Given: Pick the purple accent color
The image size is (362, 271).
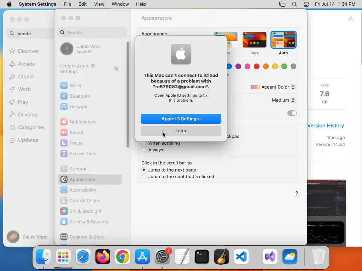Looking at the screenshot, I should 238,67.
